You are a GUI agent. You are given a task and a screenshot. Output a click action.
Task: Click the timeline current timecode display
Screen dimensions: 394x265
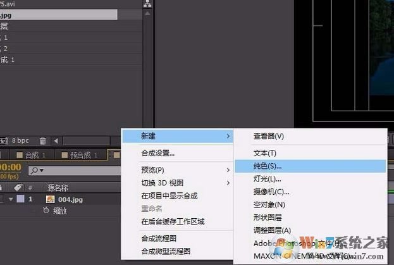point(11,167)
